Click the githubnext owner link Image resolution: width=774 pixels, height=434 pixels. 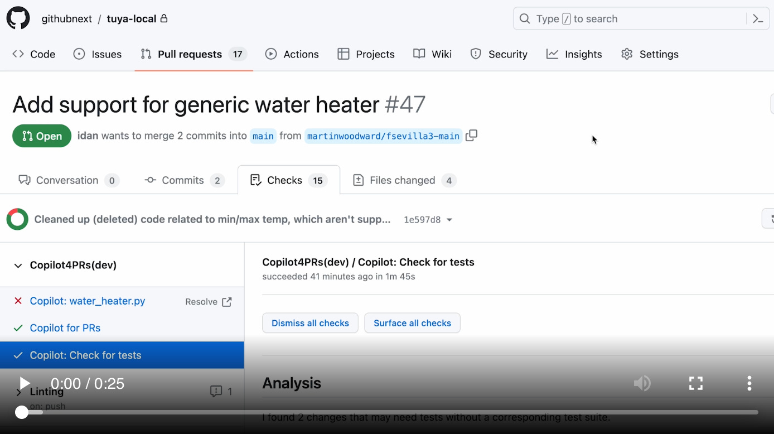coord(67,19)
